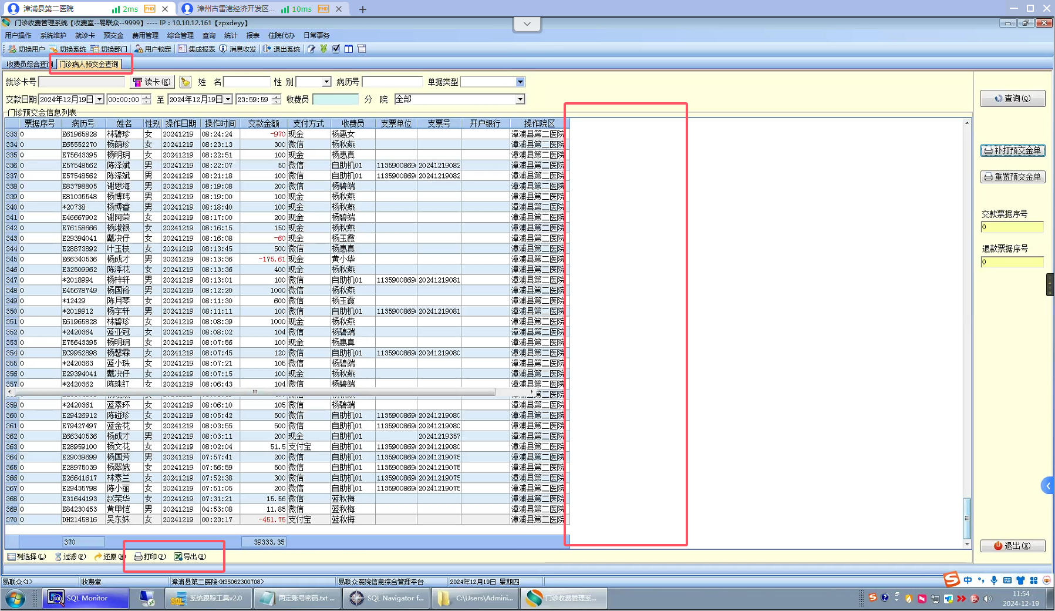Click the 病历号 input field
The height and width of the screenshot is (611, 1055).
392,82
